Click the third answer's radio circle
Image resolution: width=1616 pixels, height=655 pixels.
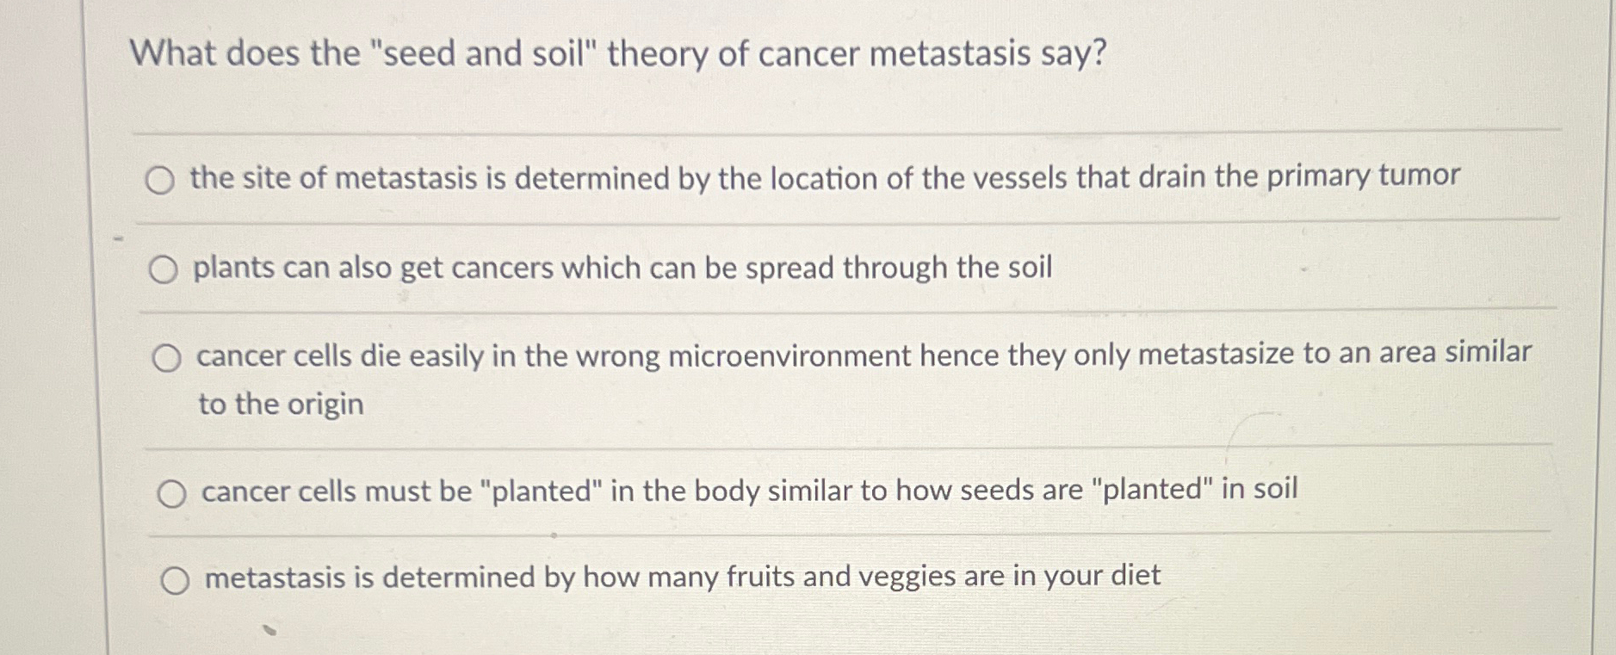tap(169, 356)
